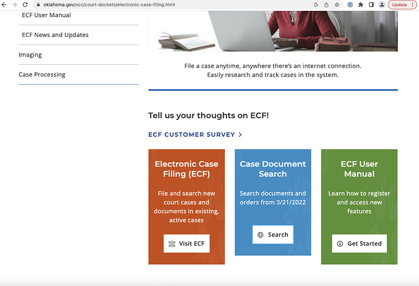The image size is (419, 286).
Task: Click the browser back arrow
Action: 4,5
